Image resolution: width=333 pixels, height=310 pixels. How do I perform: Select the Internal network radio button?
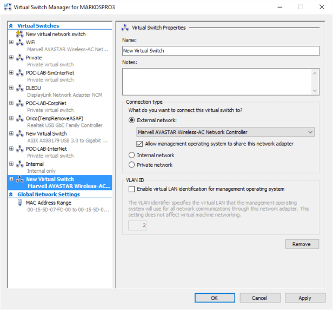(131, 156)
